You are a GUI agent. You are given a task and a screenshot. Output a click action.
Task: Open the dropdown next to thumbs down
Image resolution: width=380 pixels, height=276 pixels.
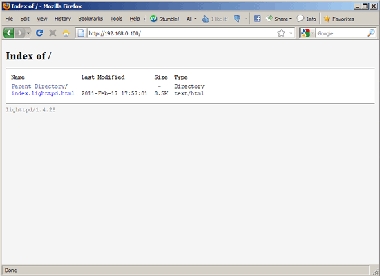pyautogui.click(x=246, y=19)
